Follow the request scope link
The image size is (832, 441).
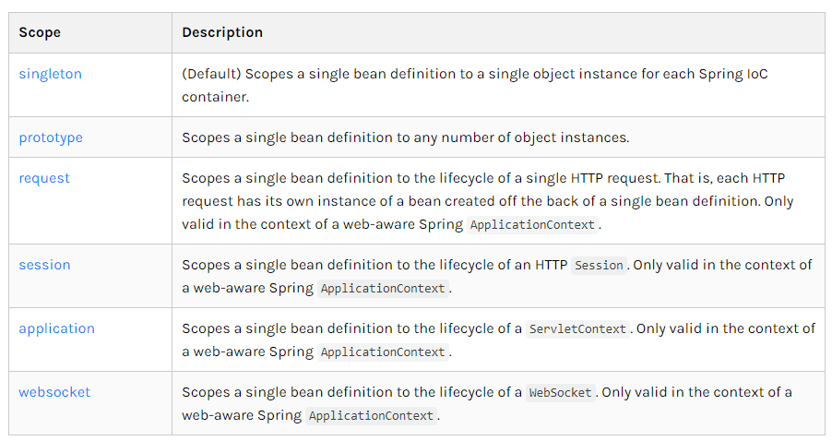(44, 179)
